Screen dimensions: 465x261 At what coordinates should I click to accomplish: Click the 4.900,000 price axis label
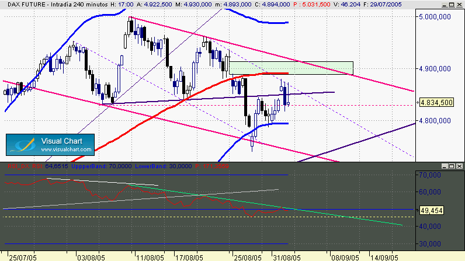tap(435, 69)
